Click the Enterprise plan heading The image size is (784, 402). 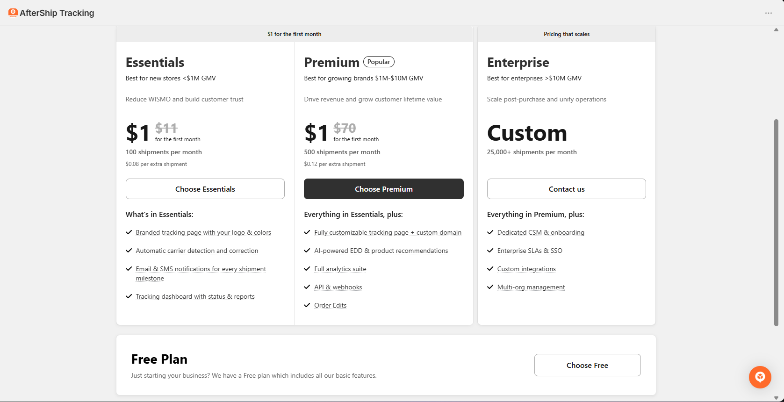click(x=518, y=63)
